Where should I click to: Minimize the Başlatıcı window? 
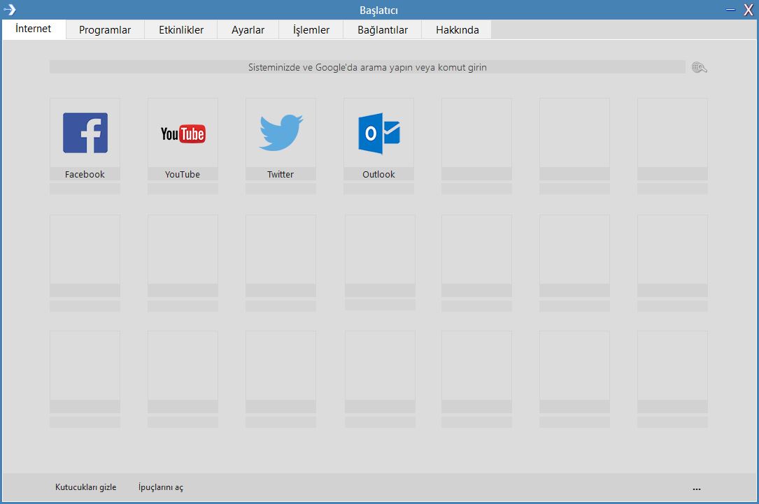tap(730, 10)
